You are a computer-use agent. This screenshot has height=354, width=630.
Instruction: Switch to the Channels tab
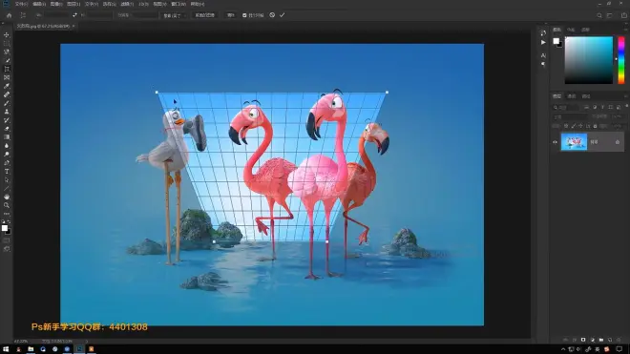[572, 96]
